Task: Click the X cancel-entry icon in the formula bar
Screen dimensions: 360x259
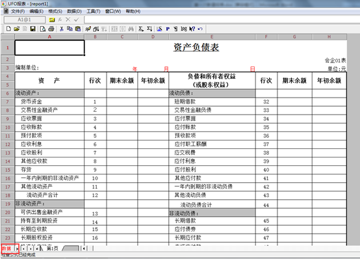Action: tap(68, 20)
